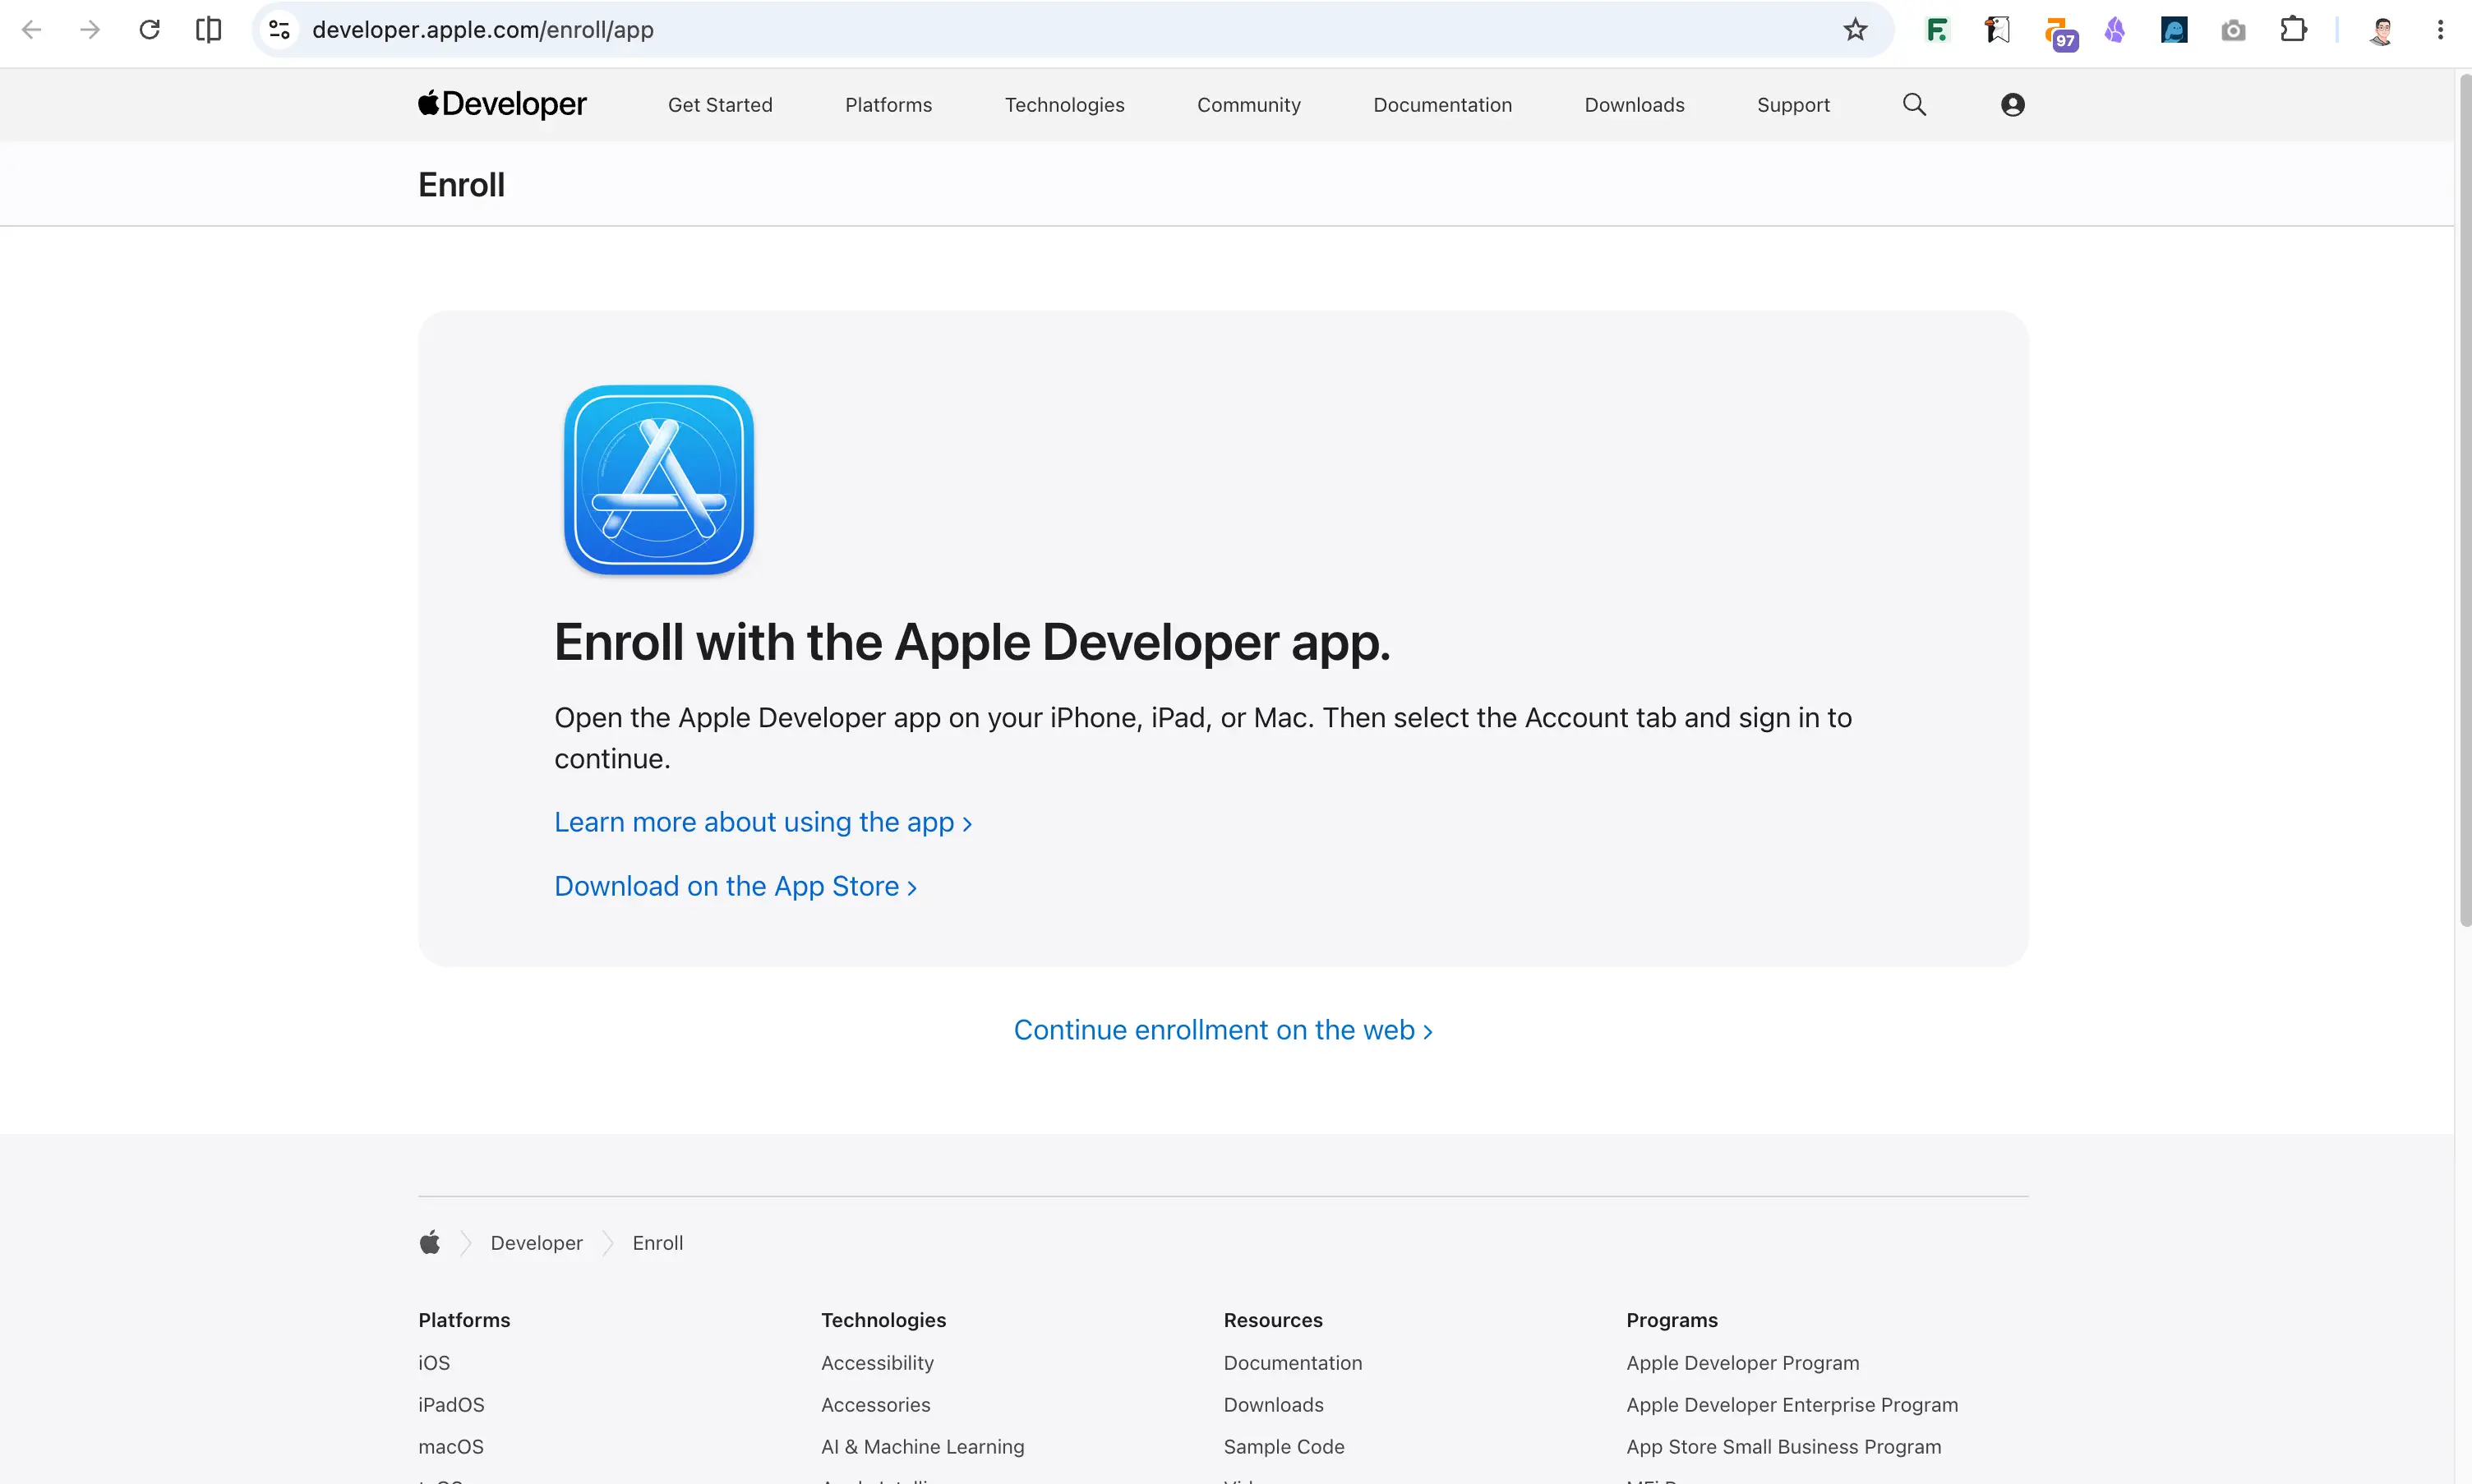Reload the page using the refresh icon

click(x=149, y=30)
